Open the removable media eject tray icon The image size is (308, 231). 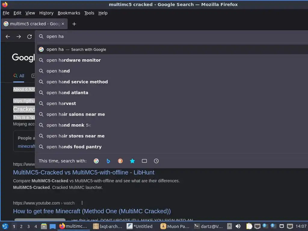229,226
